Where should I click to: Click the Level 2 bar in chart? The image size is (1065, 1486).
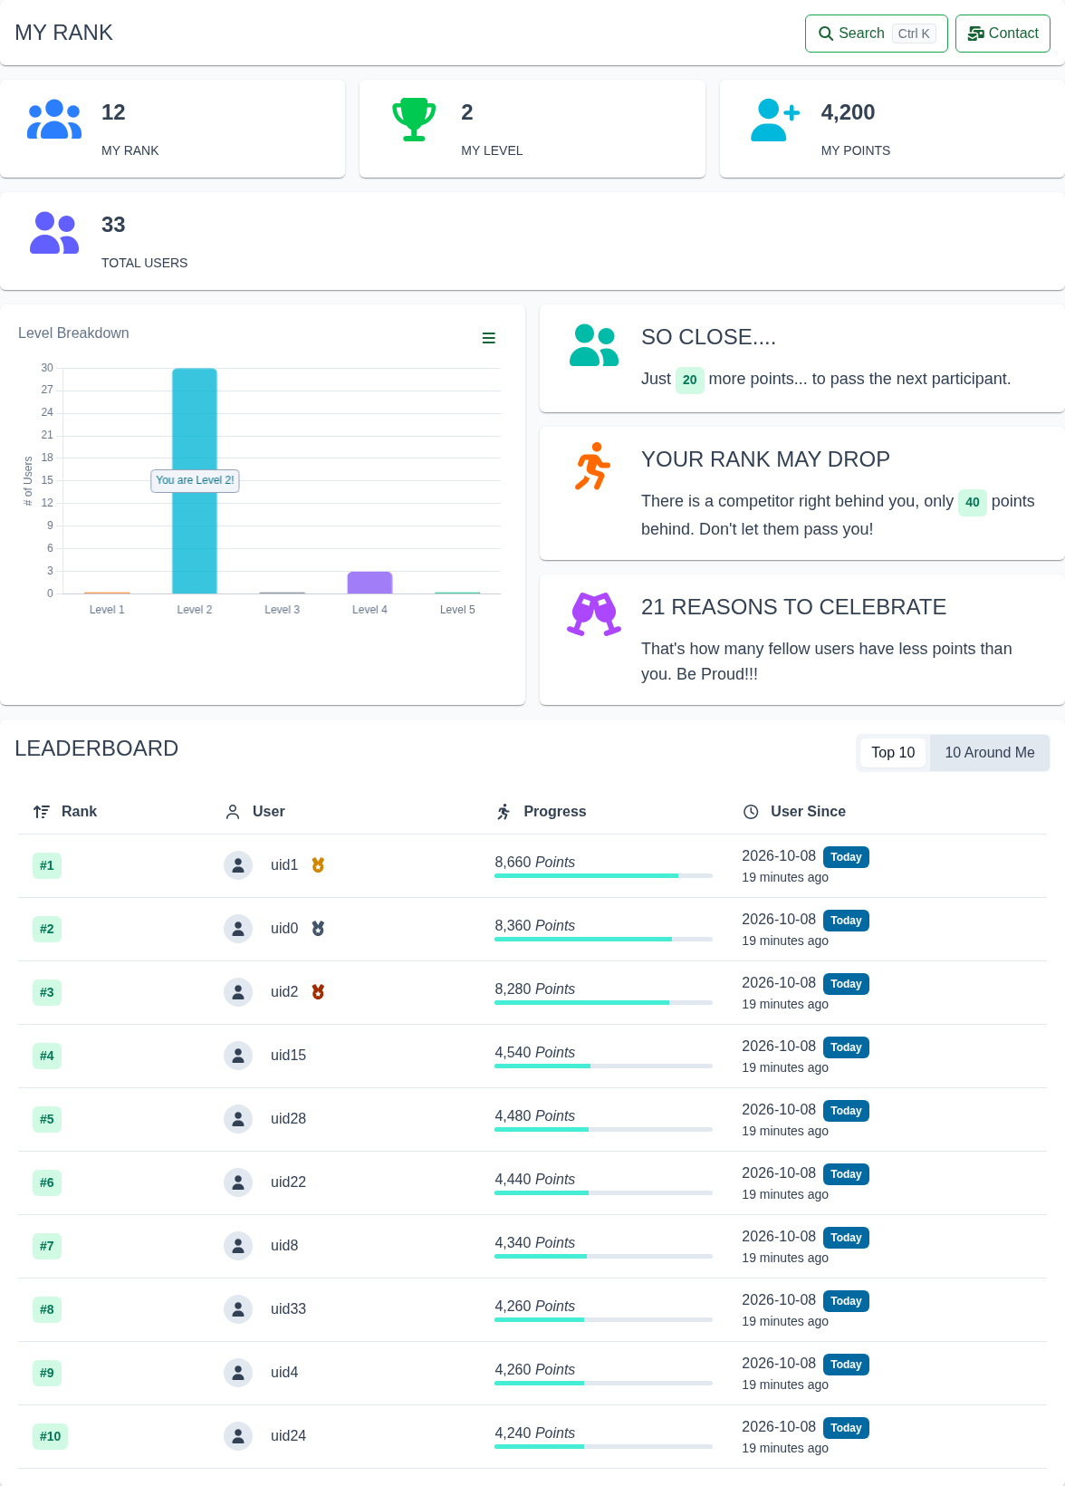point(195,481)
